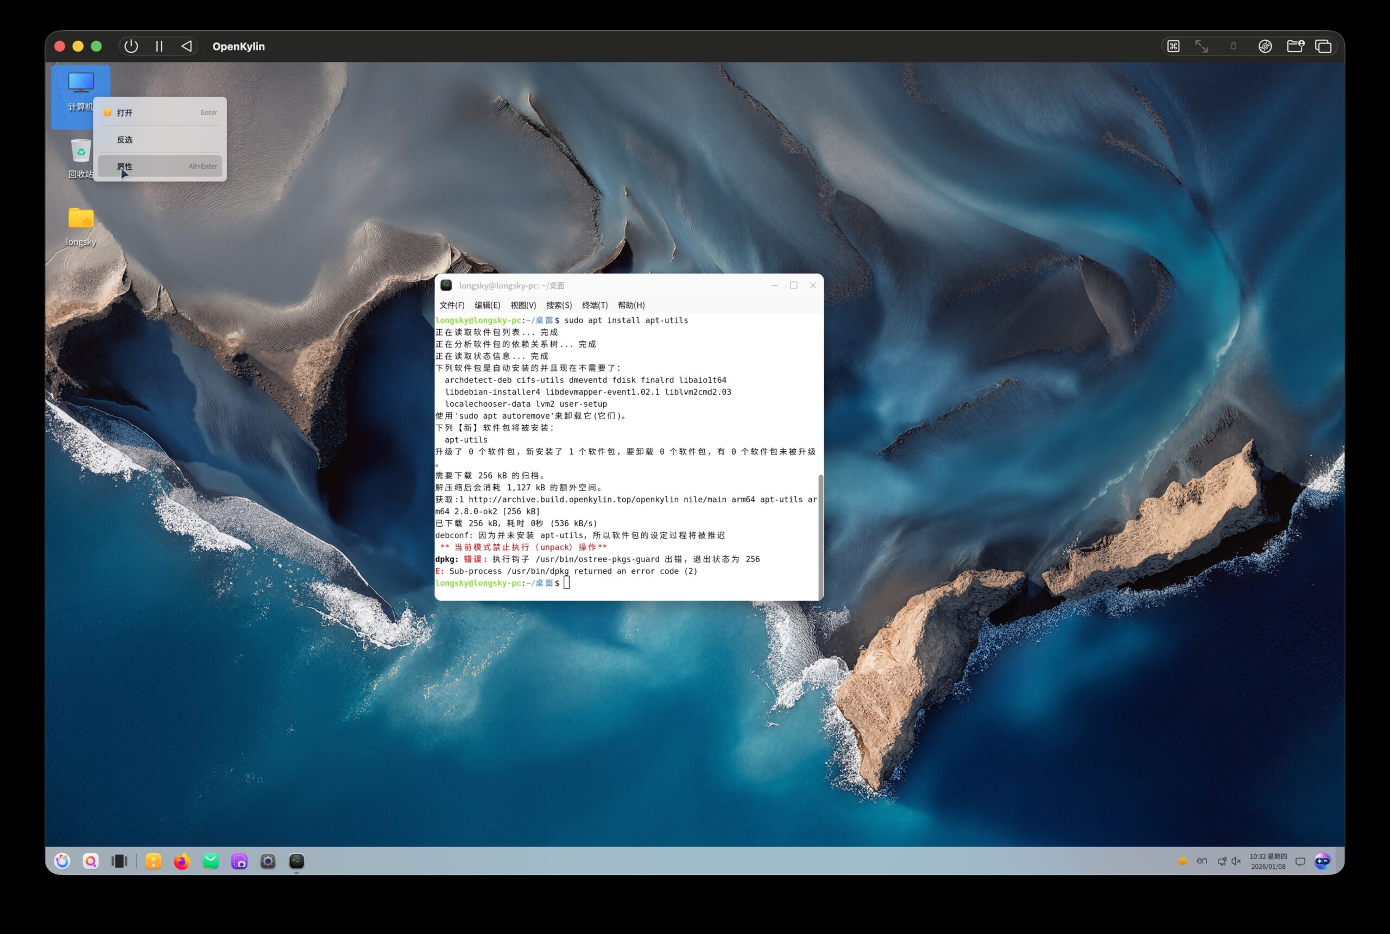The height and width of the screenshot is (934, 1390).
Task: Open the 终端(T) terminal menu
Action: tap(595, 305)
